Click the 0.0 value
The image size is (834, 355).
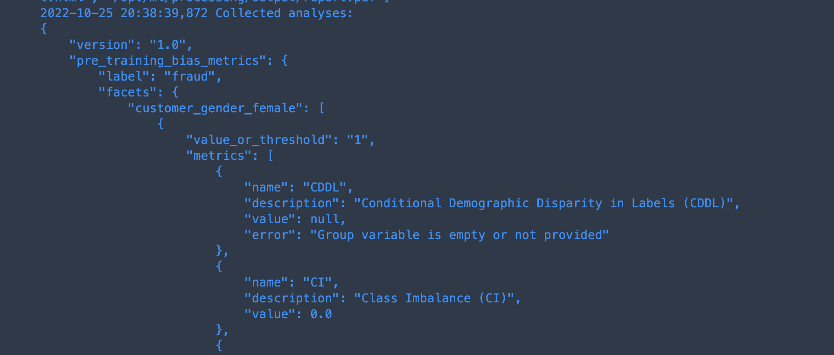point(321,314)
